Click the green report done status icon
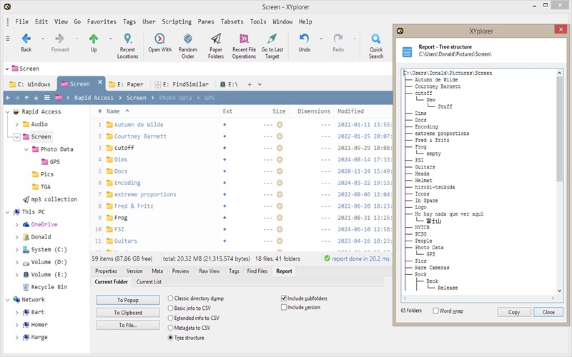The width and height of the screenshot is (572, 357). 327,258
